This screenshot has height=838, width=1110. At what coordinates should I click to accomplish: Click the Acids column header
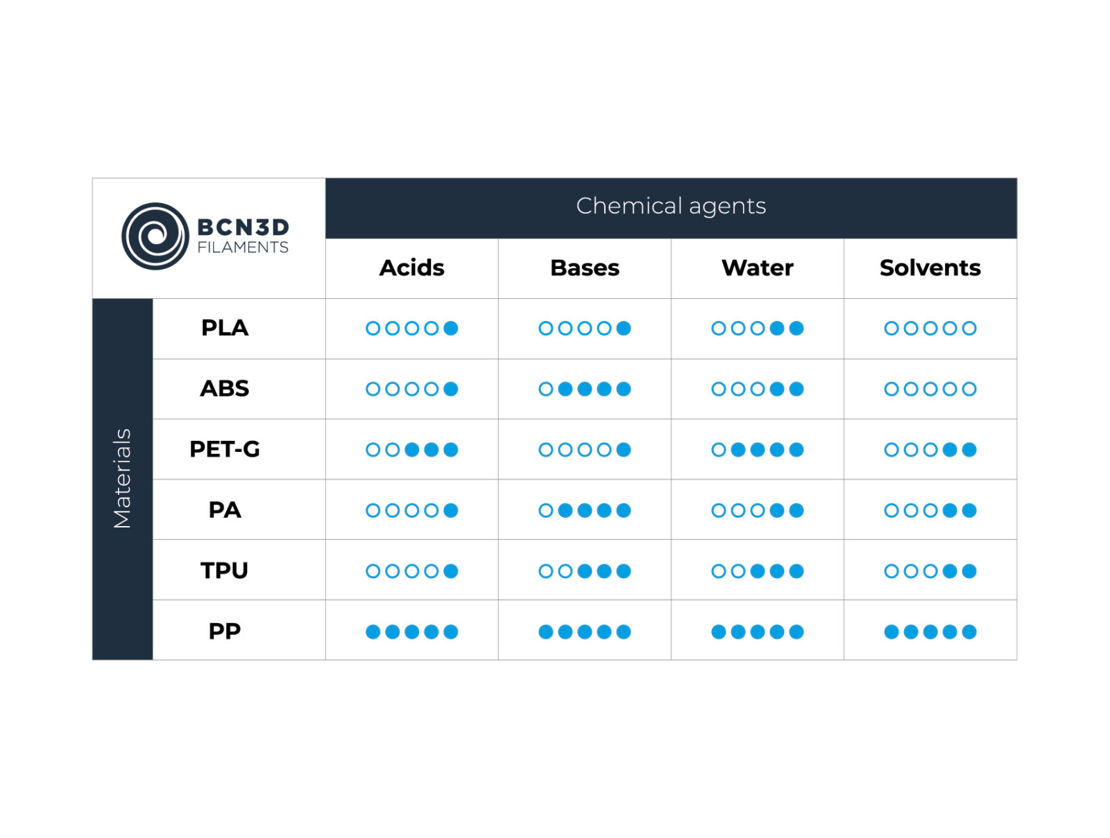pos(411,268)
